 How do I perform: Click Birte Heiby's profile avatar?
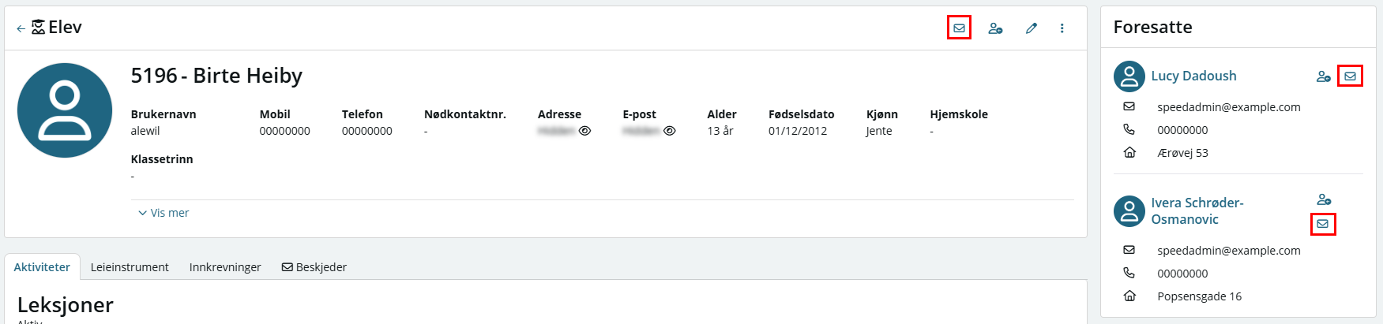pyautogui.click(x=65, y=110)
